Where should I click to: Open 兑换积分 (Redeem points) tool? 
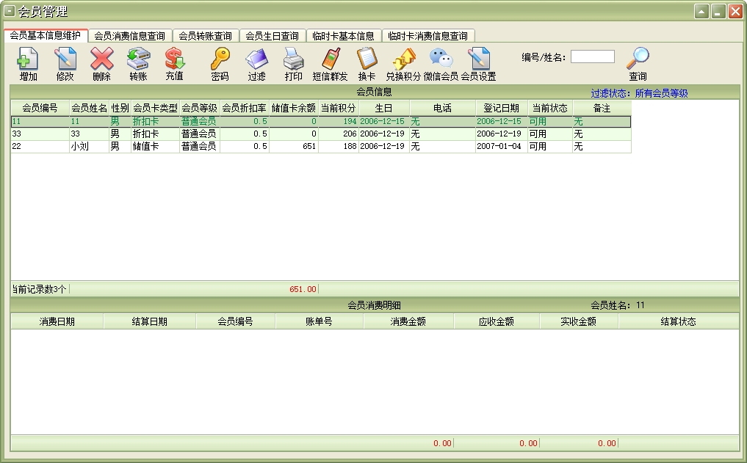pos(403,62)
